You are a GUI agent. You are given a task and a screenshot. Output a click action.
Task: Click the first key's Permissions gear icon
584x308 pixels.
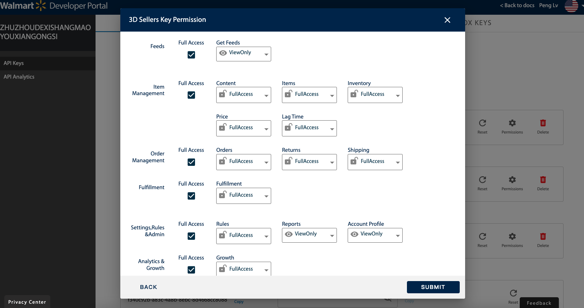512,123
